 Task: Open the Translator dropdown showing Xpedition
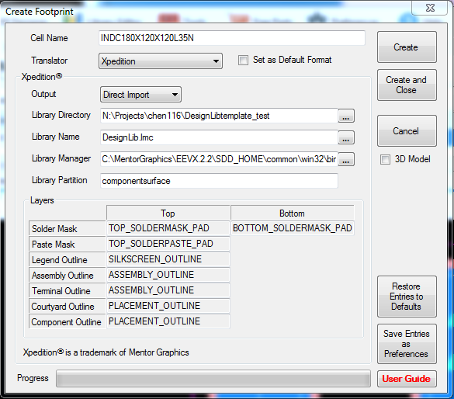click(161, 61)
